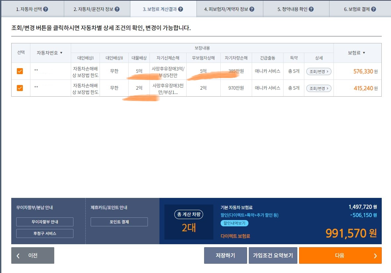Click the 제휴카드/포인트 안내 heading
Viewport: 391px width, 273px height.
(x=109, y=207)
